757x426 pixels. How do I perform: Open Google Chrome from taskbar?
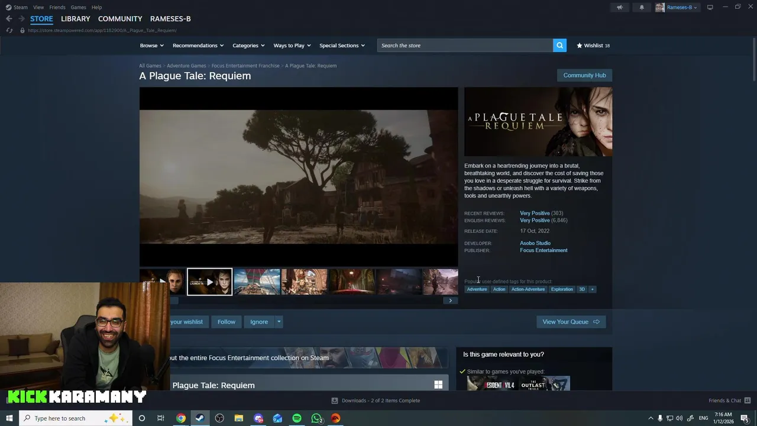pos(181,418)
